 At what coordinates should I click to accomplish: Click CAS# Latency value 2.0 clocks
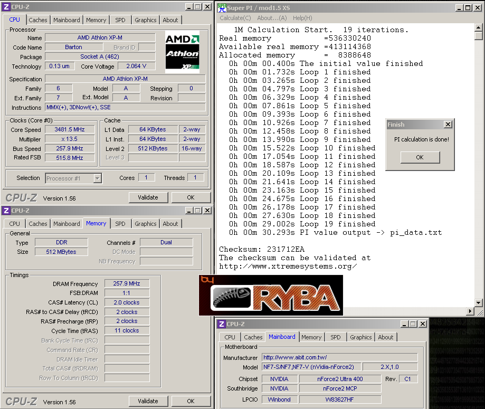pos(127,302)
